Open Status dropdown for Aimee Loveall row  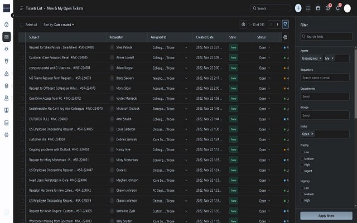tap(264, 58)
